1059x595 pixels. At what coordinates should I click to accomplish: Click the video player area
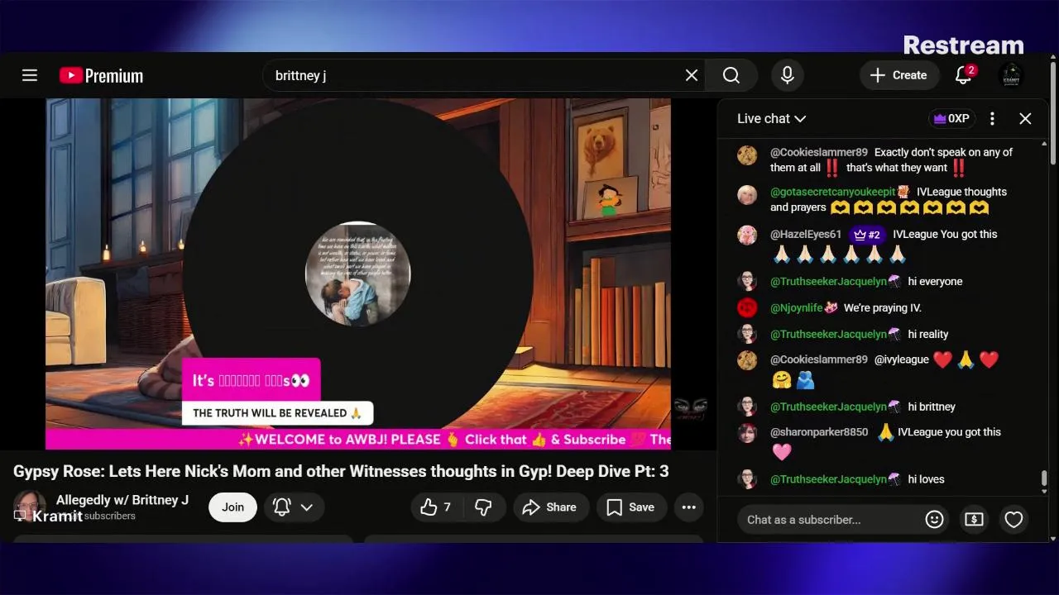coord(357,274)
